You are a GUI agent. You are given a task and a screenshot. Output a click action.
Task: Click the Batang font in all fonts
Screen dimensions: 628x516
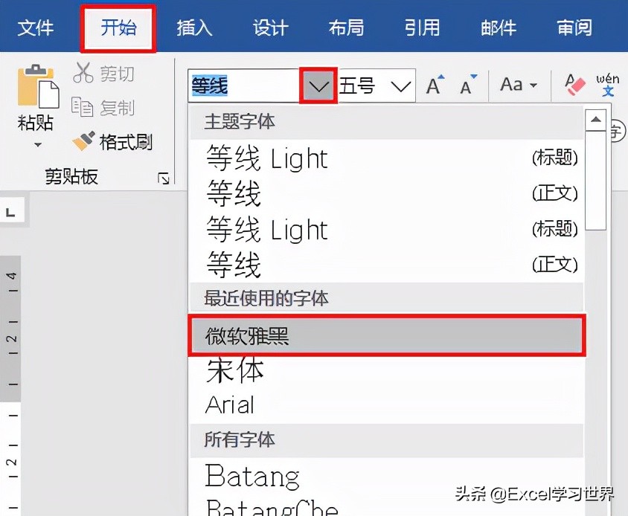pyautogui.click(x=251, y=477)
